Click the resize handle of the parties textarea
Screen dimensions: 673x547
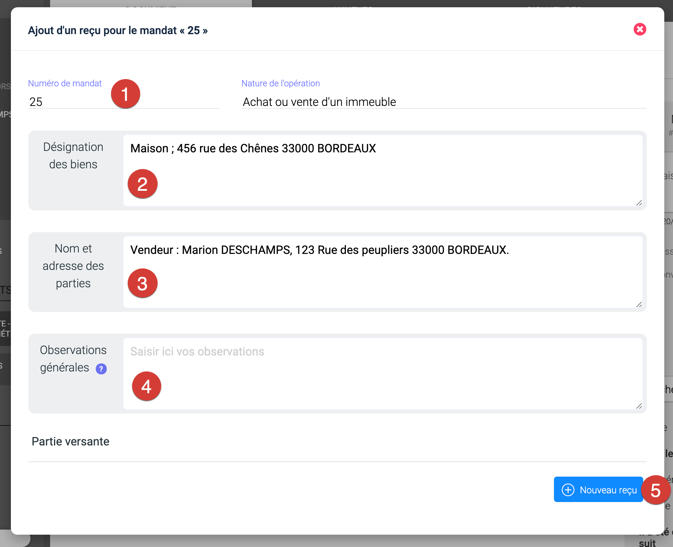click(x=639, y=305)
